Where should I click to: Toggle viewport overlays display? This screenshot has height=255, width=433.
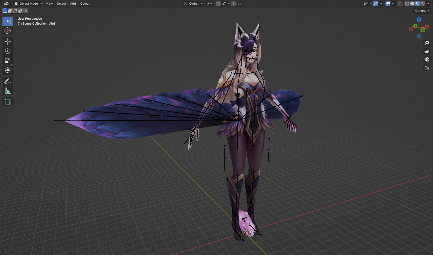388,4
